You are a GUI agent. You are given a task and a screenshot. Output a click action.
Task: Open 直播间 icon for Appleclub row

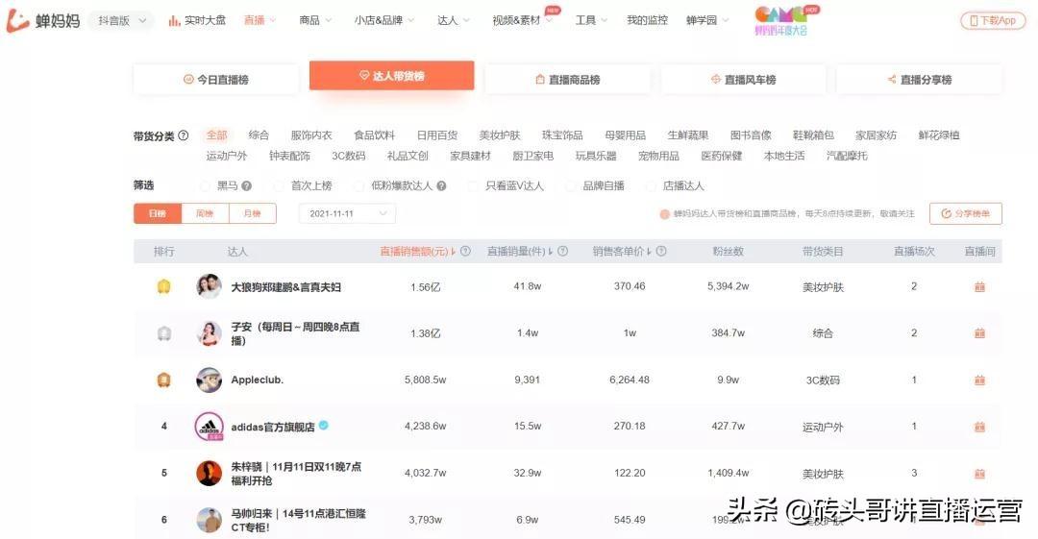tap(979, 380)
